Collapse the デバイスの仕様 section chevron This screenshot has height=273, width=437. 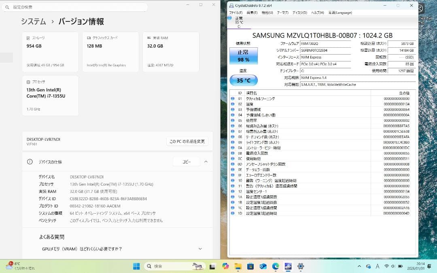click(x=206, y=161)
